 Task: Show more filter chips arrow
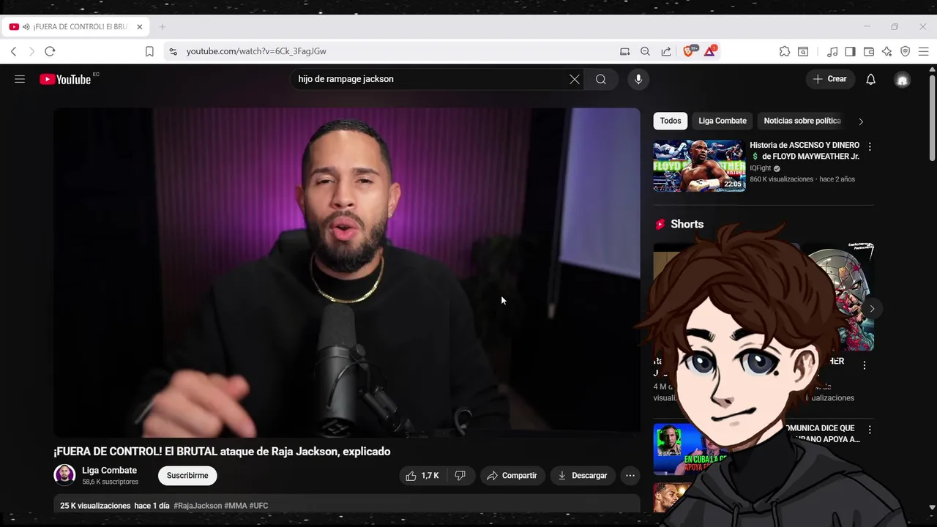861,122
